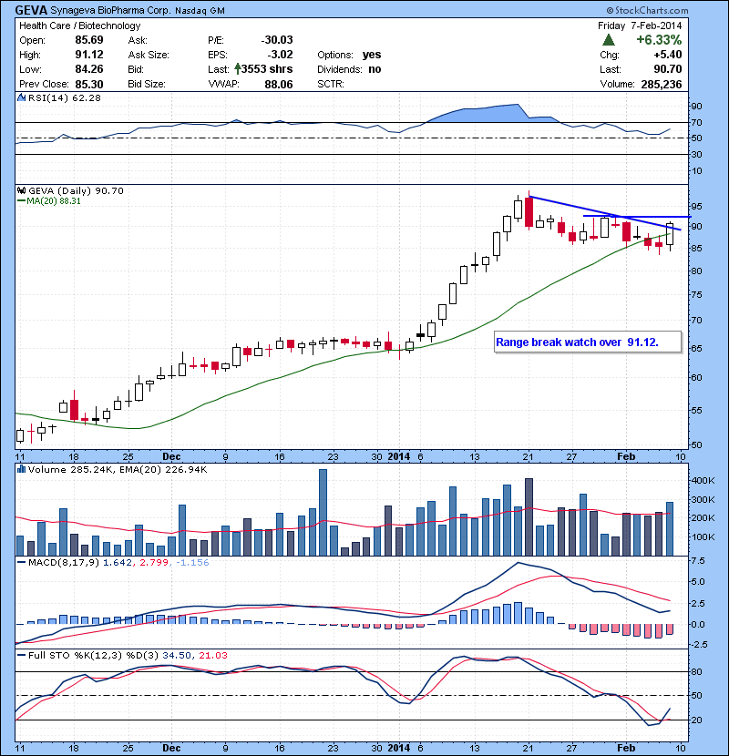Viewport: 729px width, 756px height.
Task: Click the Health Care / Biotechnology sector text
Action: (79, 26)
